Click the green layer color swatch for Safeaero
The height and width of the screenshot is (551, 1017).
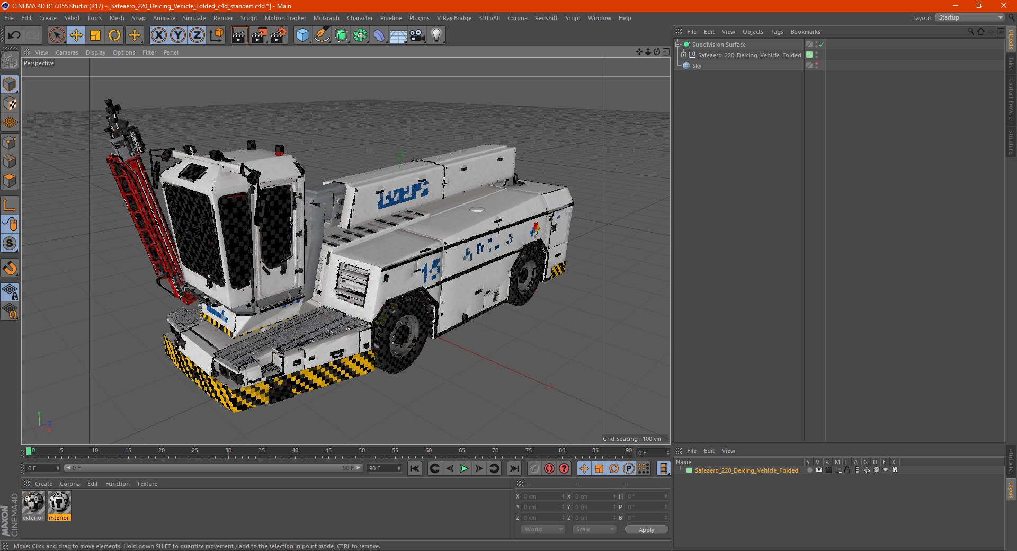pyautogui.click(x=689, y=470)
